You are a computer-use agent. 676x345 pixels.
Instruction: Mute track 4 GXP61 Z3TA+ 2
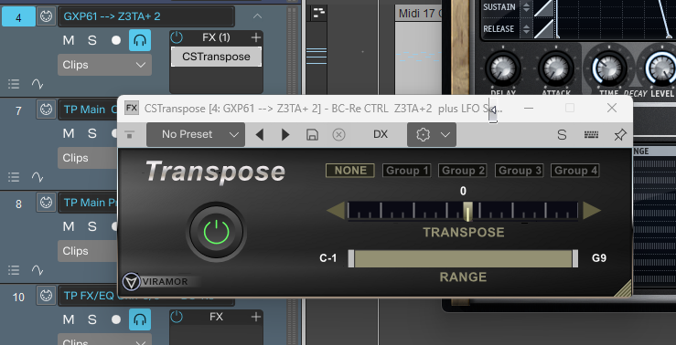point(69,40)
